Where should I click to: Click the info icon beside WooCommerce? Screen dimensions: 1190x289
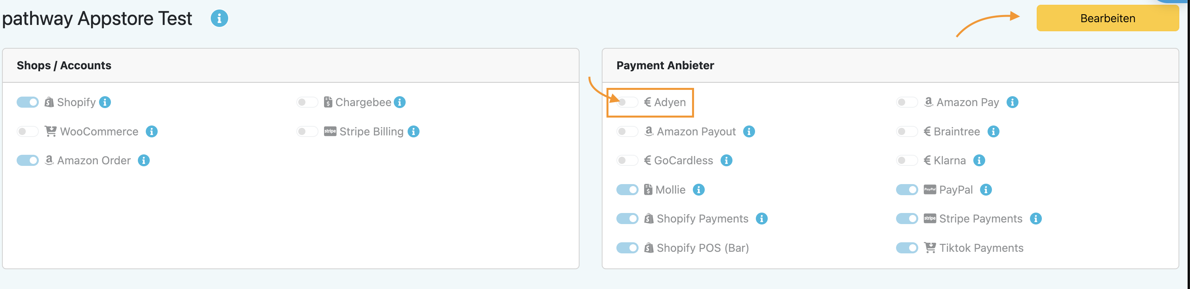pos(151,131)
